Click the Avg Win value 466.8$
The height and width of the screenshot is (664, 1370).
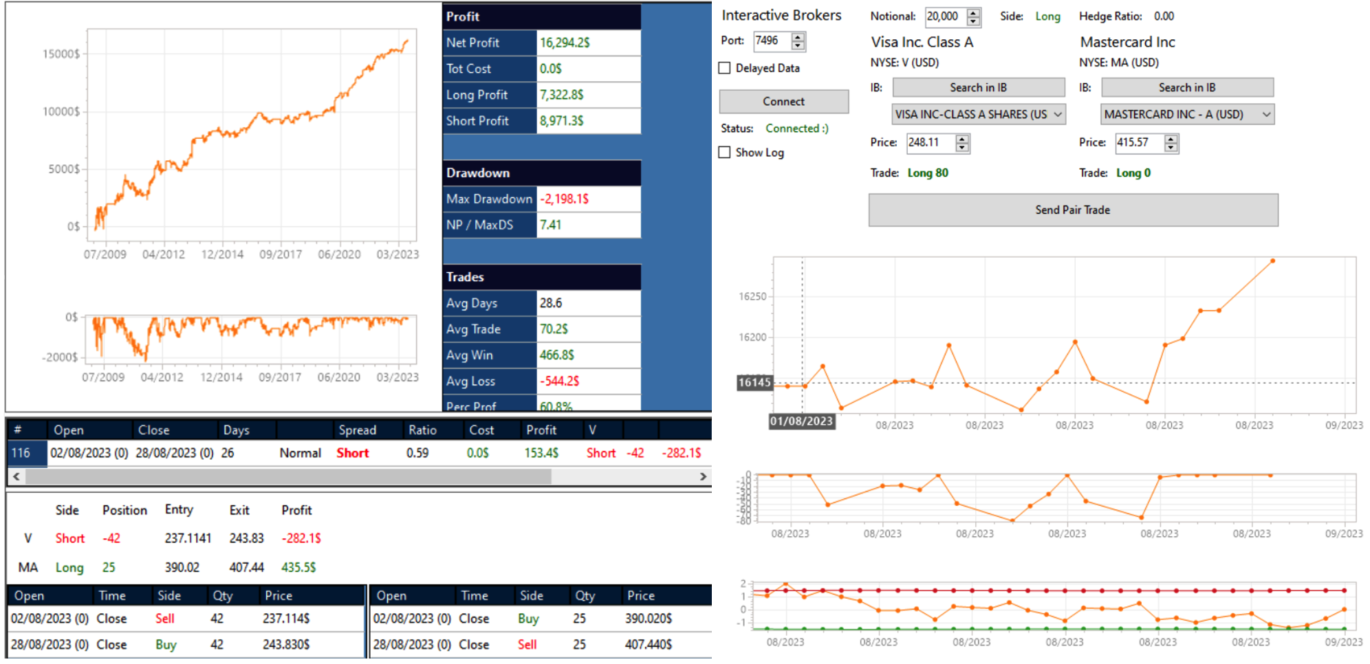(556, 355)
